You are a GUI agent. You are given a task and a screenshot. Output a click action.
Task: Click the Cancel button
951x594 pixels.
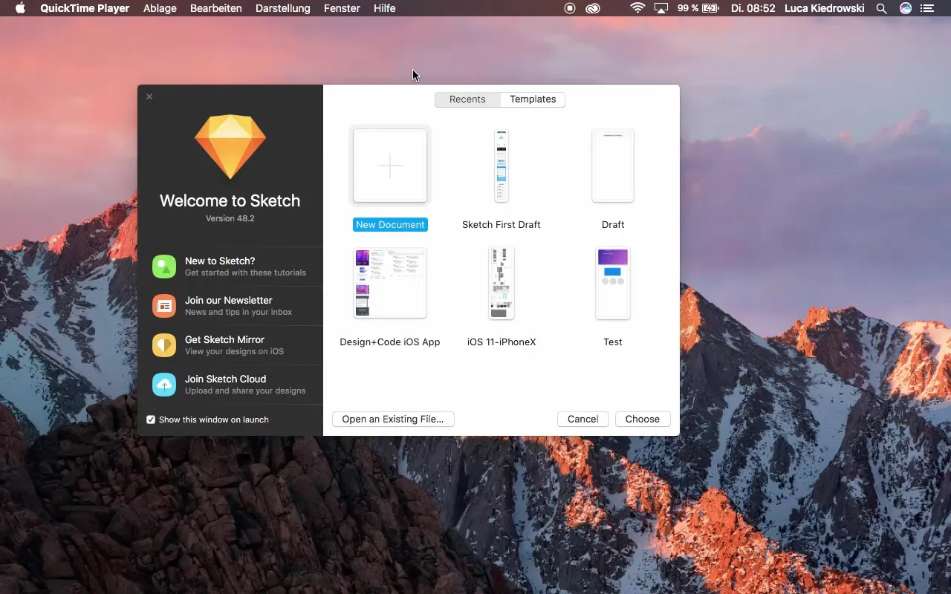pyautogui.click(x=583, y=420)
